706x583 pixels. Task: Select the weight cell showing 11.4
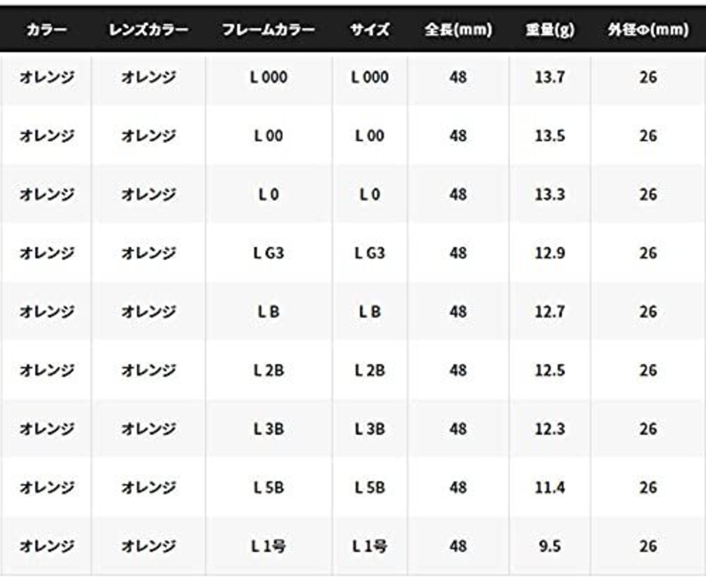[x=549, y=488]
